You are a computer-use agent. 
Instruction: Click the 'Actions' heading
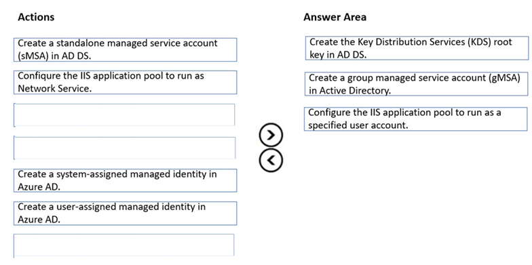point(36,18)
